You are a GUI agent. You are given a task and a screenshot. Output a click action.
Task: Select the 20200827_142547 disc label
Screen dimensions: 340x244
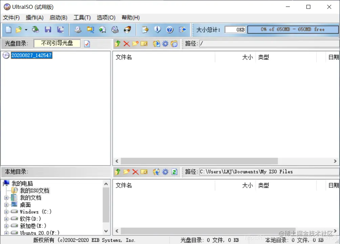31,55
